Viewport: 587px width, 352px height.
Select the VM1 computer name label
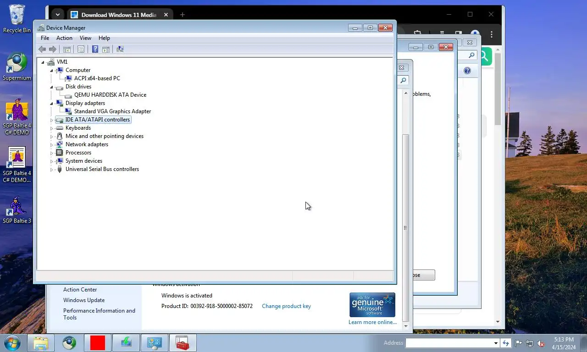pyautogui.click(x=62, y=62)
